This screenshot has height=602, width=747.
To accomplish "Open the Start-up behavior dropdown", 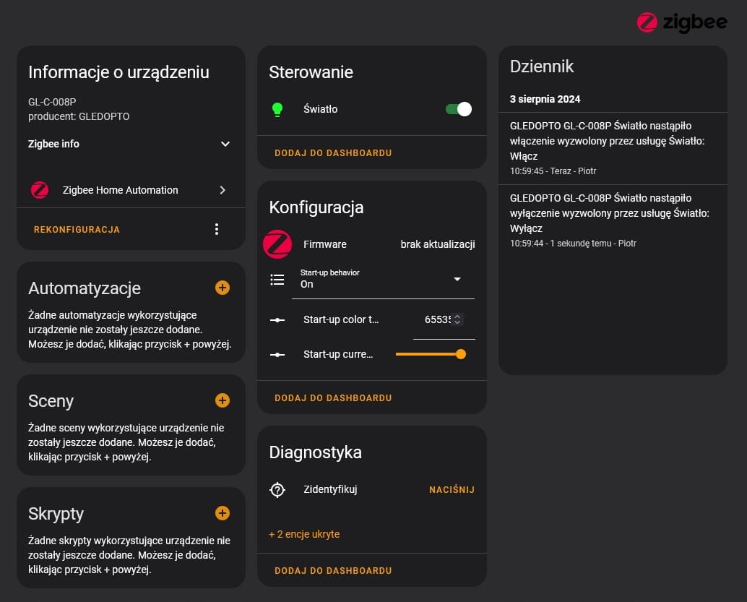I will click(x=457, y=280).
